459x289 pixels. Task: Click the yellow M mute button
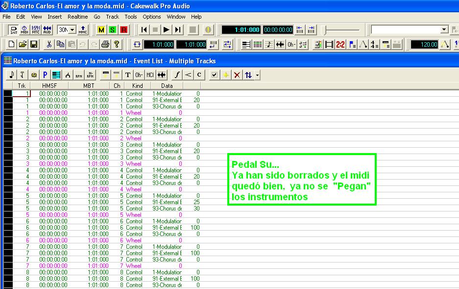(x=101, y=29)
